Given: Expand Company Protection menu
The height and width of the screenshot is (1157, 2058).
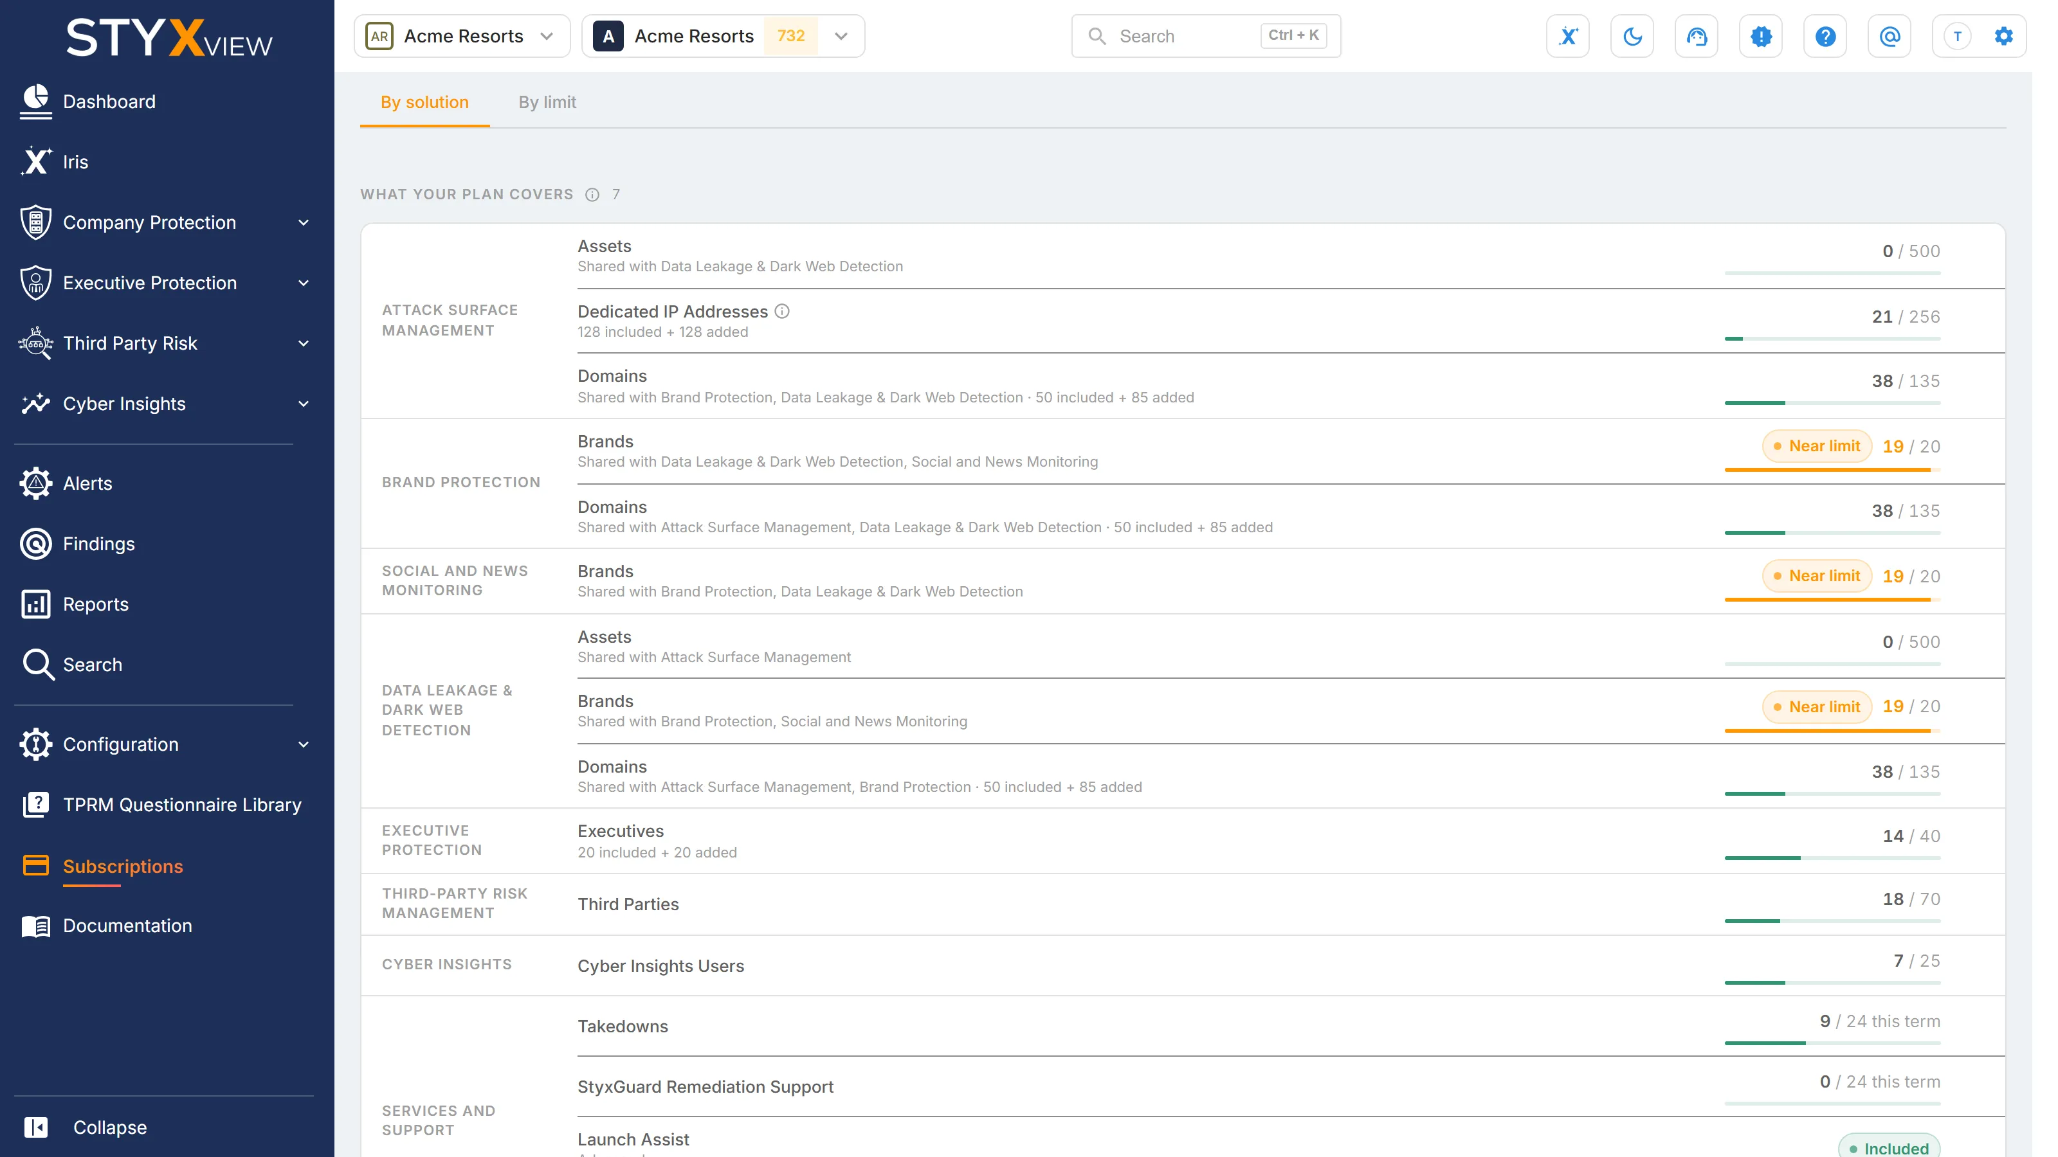Looking at the screenshot, I should pos(304,223).
